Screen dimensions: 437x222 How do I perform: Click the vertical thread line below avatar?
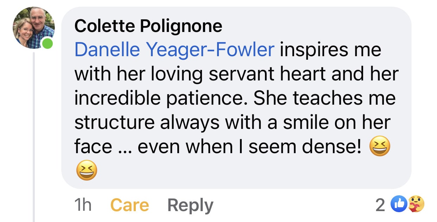[34, 141]
